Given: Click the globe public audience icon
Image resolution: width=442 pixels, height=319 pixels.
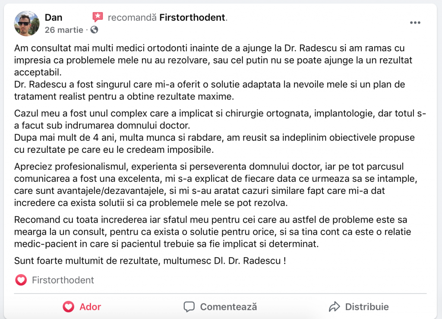Looking at the screenshot, I should coord(94,30).
